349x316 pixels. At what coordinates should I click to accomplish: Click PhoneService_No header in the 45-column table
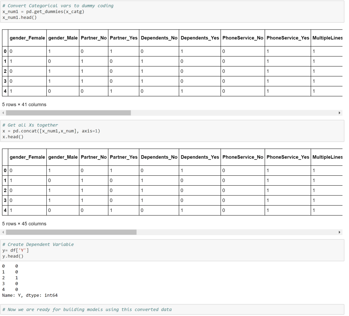243,157
